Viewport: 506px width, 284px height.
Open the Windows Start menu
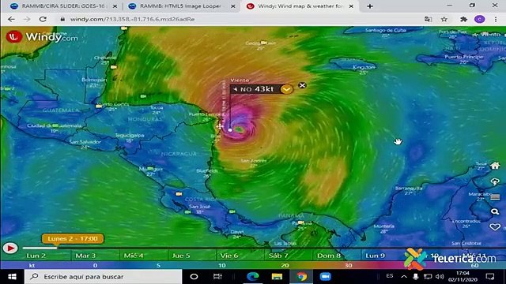(12, 277)
